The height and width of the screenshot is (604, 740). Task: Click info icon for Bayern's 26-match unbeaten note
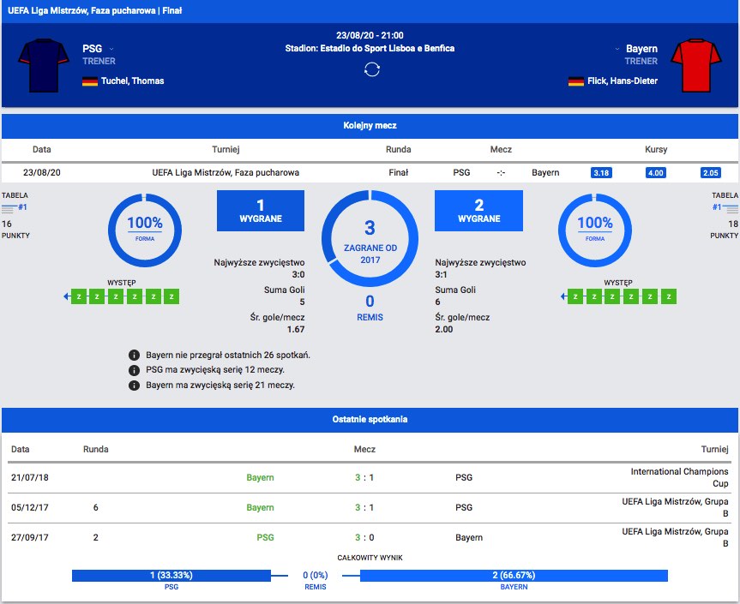point(134,355)
